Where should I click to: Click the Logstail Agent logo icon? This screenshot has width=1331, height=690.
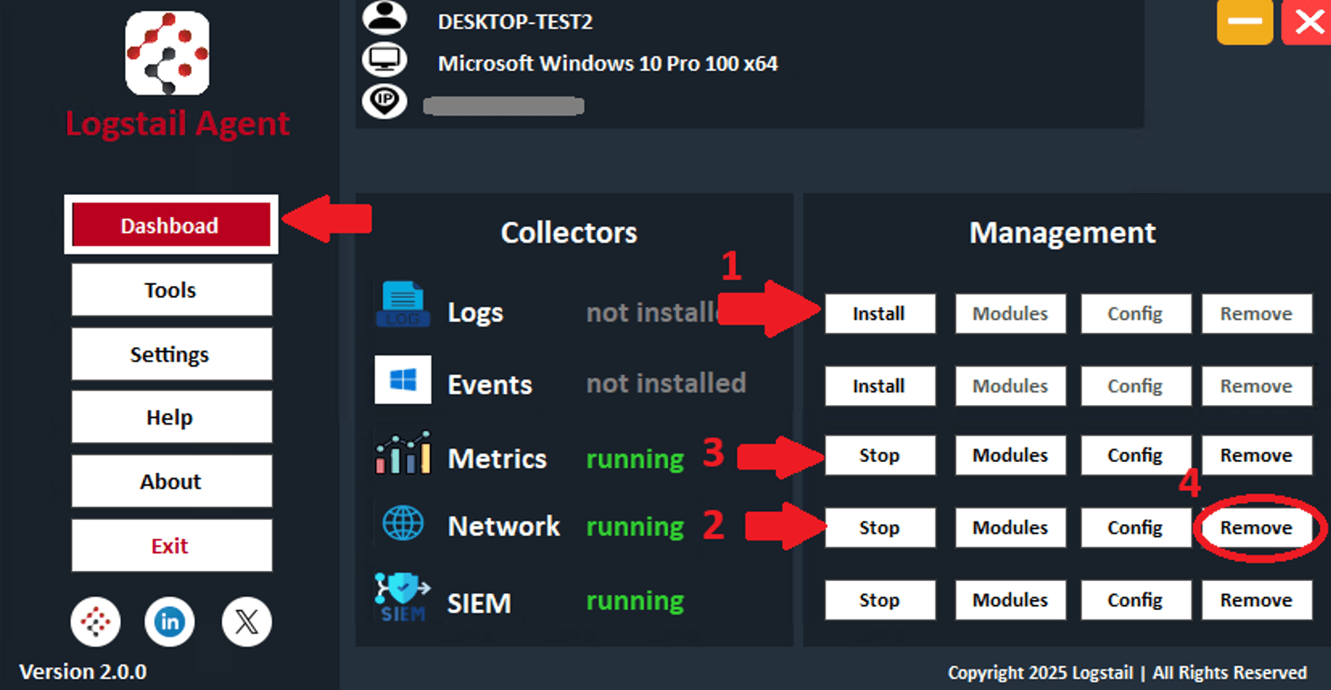tap(167, 54)
